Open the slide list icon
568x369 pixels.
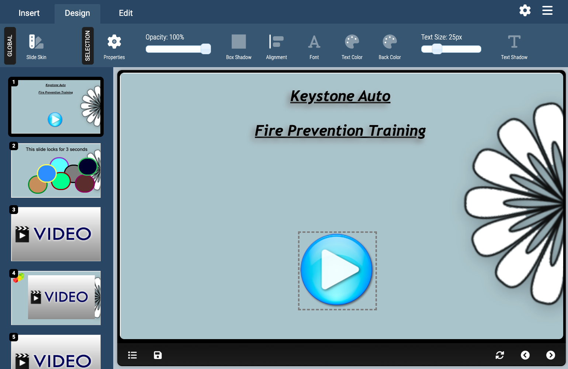pos(132,355)
